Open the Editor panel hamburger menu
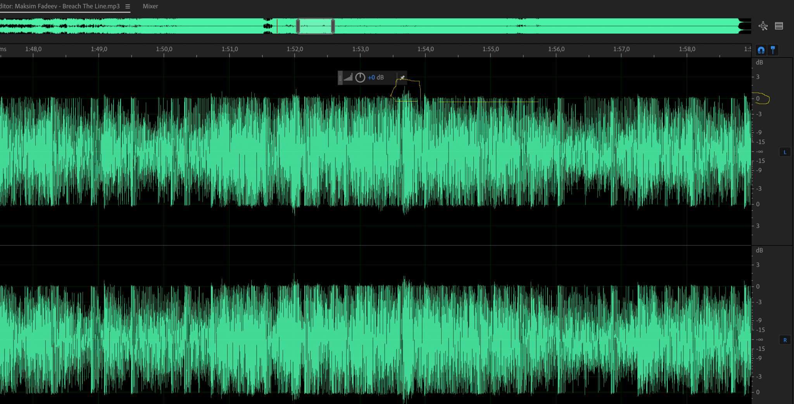 pyautogui.click(x=128, y=6)
